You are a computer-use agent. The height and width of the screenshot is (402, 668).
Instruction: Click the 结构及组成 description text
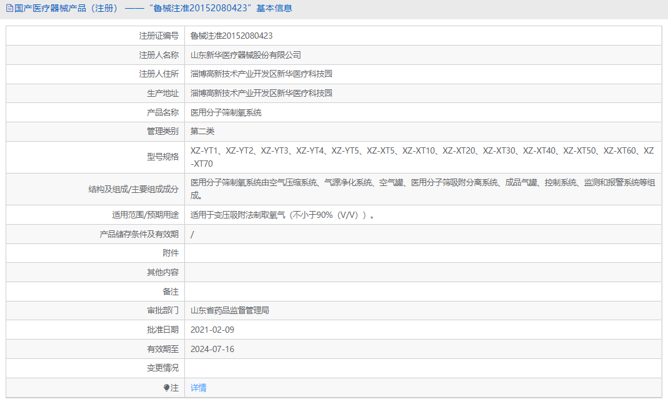[x=375, y=185]
